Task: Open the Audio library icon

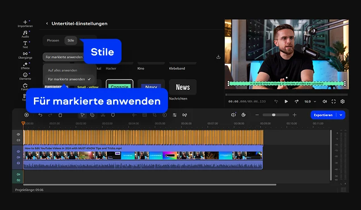Action: (x=25, y=34)
